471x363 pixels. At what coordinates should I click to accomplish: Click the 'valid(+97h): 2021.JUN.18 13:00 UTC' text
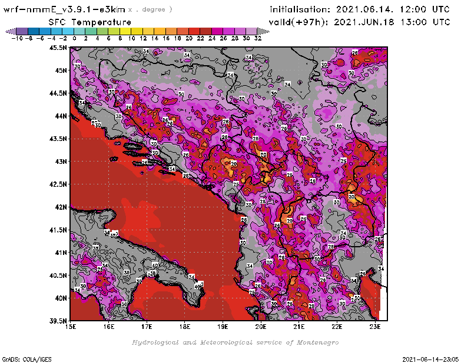[x=359, y=22]
